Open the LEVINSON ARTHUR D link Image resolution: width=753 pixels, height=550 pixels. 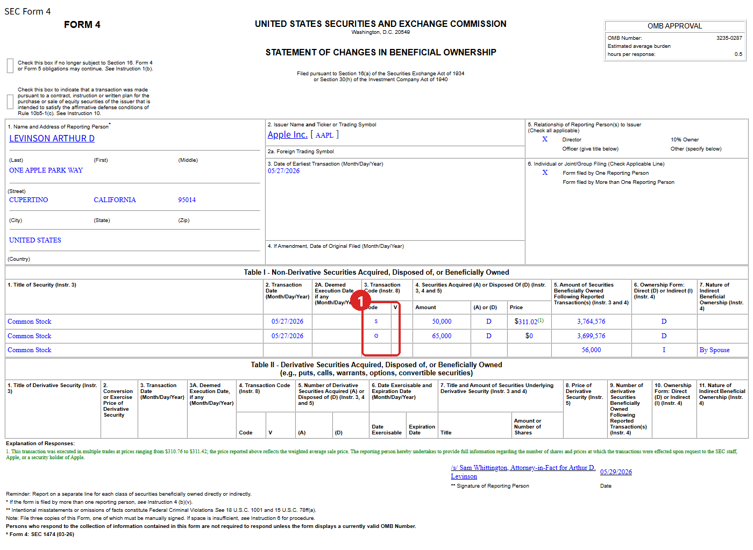pyautogui.click(x=52, y=138)
